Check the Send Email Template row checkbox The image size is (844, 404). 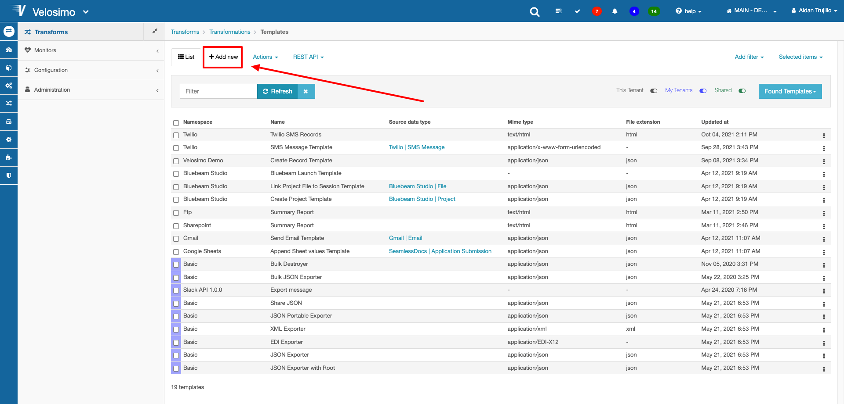tap(176, 239)
